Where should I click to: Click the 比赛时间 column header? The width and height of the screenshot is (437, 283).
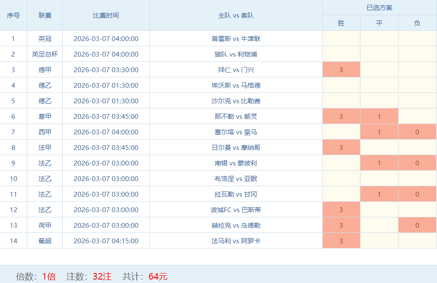pyautogui.click(x=106, y=15)
